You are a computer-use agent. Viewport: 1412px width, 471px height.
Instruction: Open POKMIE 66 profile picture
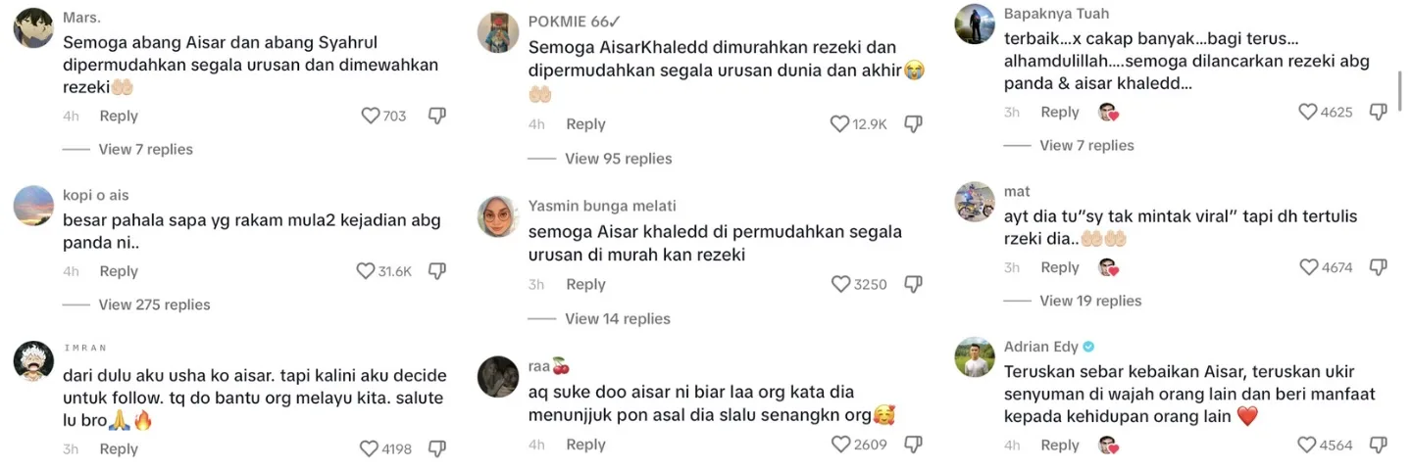[498, 32]
